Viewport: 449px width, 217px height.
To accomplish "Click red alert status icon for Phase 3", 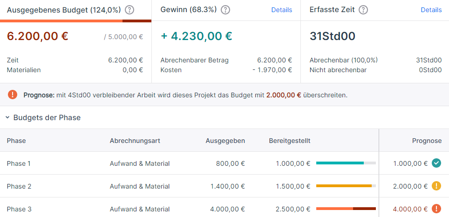I will [x=436, y=209].
